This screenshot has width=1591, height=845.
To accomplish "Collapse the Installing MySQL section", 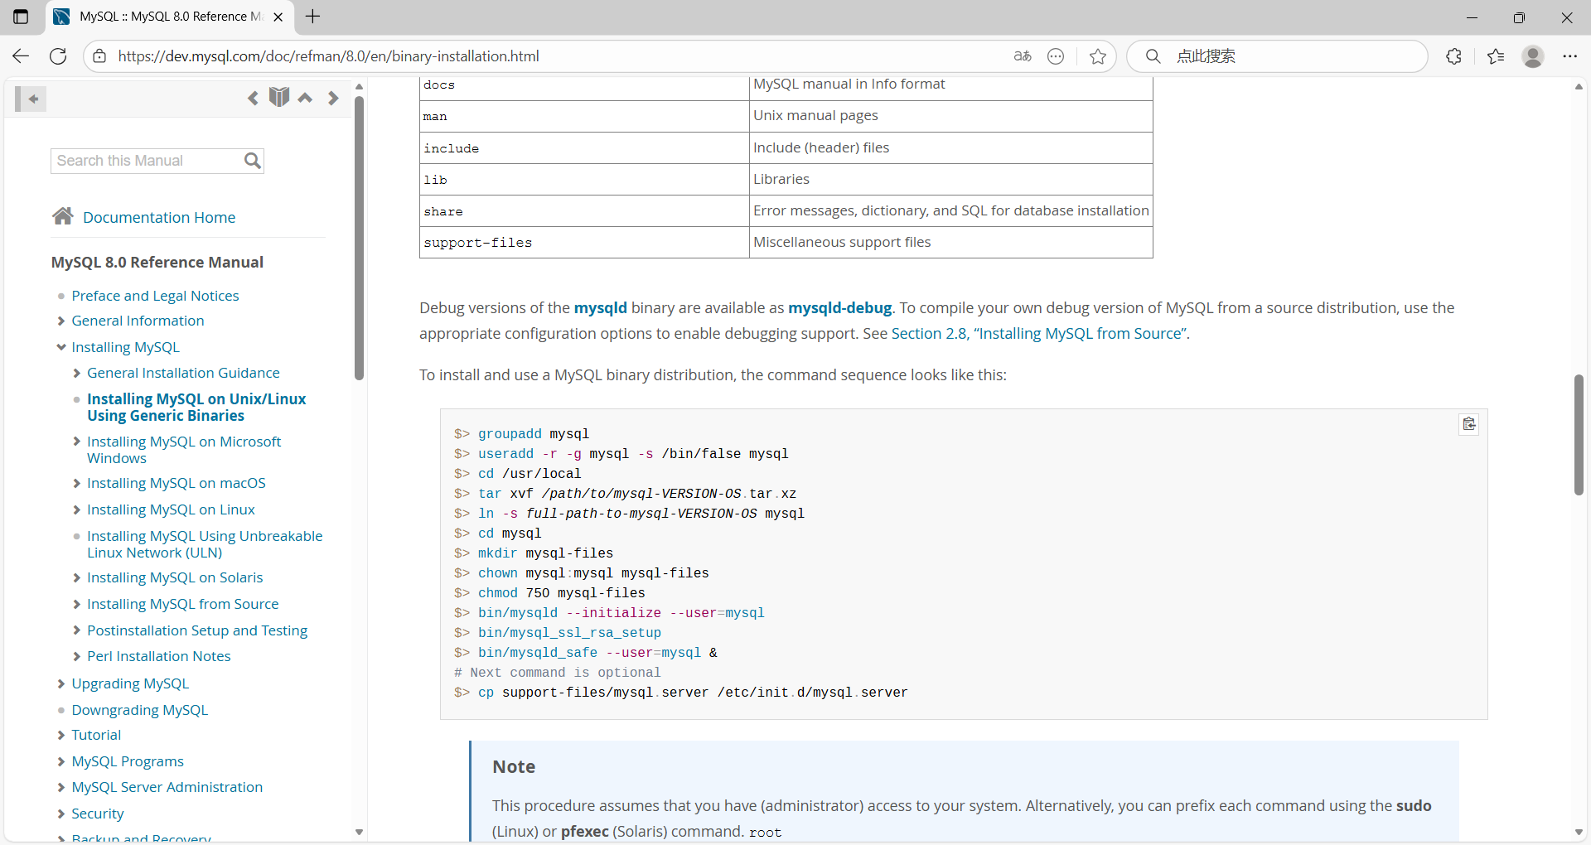I will (x=61, y=347).
